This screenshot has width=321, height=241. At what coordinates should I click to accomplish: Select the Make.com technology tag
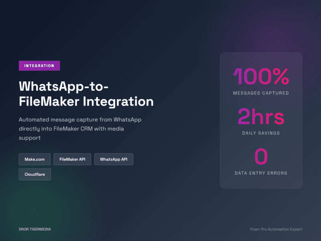[35, 159]
